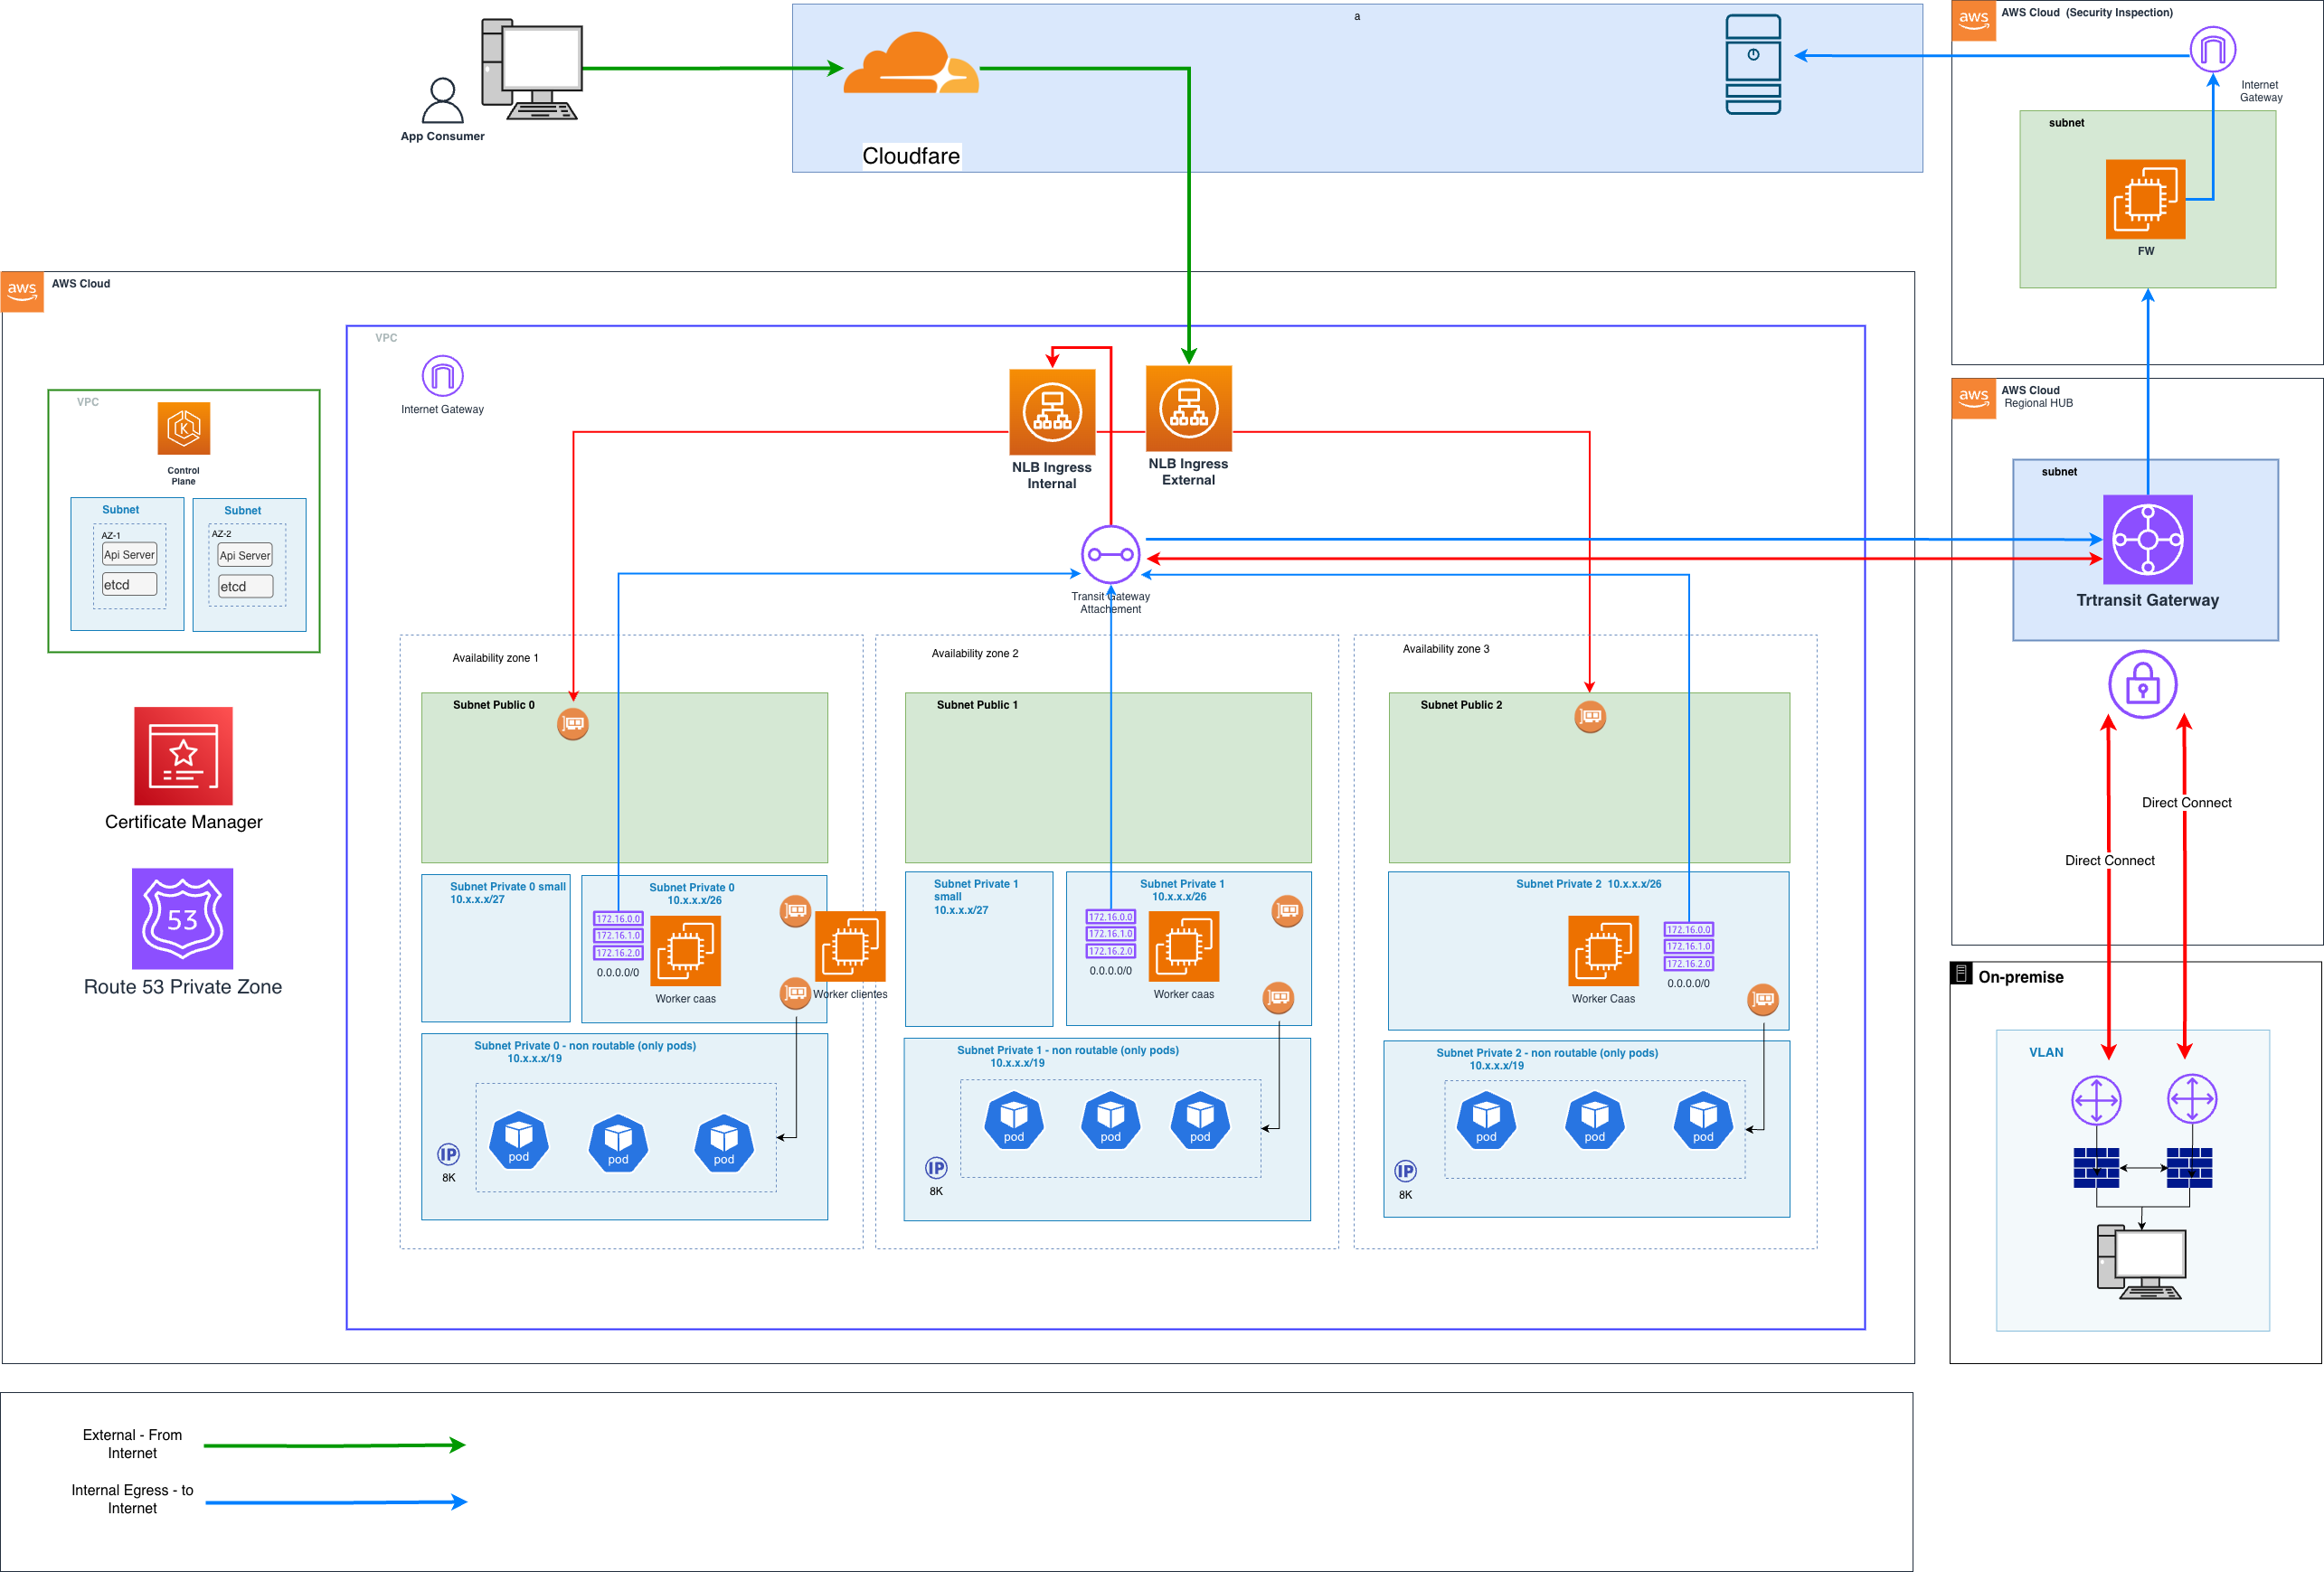The height and width of the screenshot is (1572, 2324).
Task: Select 'External - From Internet' legend text
Action: 132,1444
